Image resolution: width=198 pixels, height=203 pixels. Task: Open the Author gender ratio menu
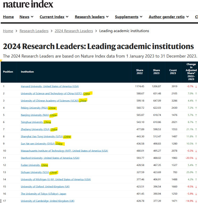tap(169, 17)
